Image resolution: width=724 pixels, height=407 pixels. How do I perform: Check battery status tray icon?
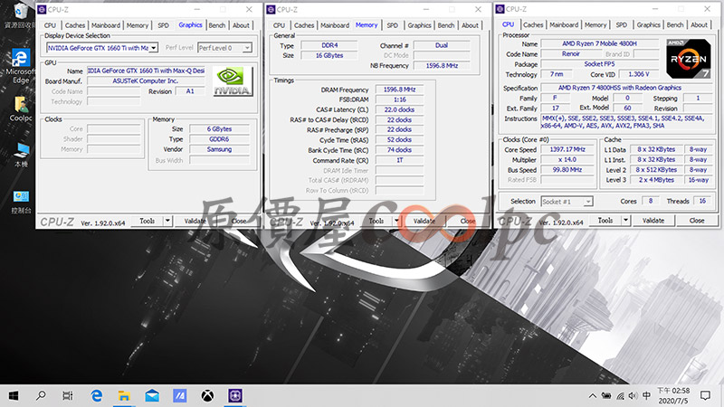[606, 396]
